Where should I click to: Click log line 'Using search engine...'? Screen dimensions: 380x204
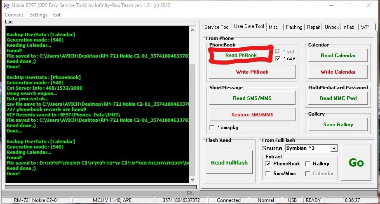coord(32,93)
